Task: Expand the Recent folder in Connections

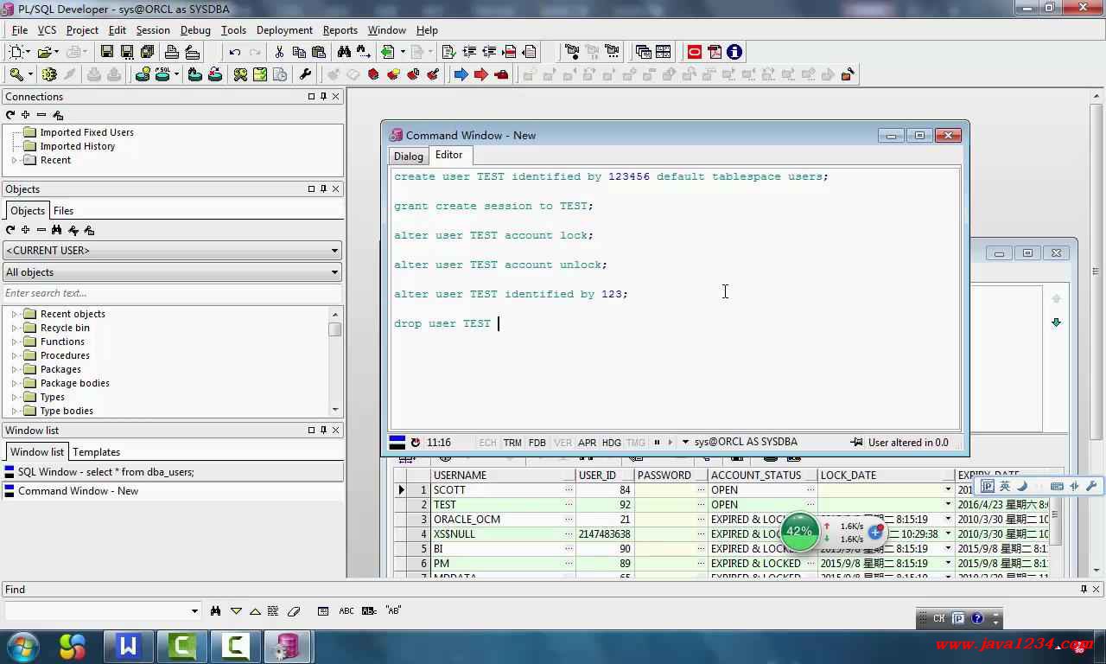Action: tap(14, 160)
